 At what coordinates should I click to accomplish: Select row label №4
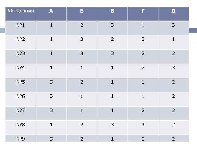pyautogui.click(x=21, y=68)
